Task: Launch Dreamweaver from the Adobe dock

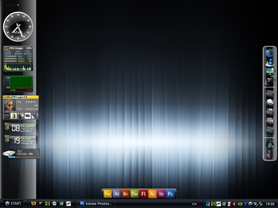Action: [135, 194]
